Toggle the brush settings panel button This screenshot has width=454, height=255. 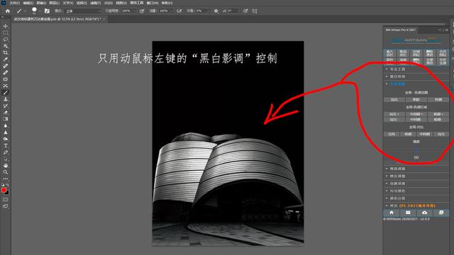[47, 11]
